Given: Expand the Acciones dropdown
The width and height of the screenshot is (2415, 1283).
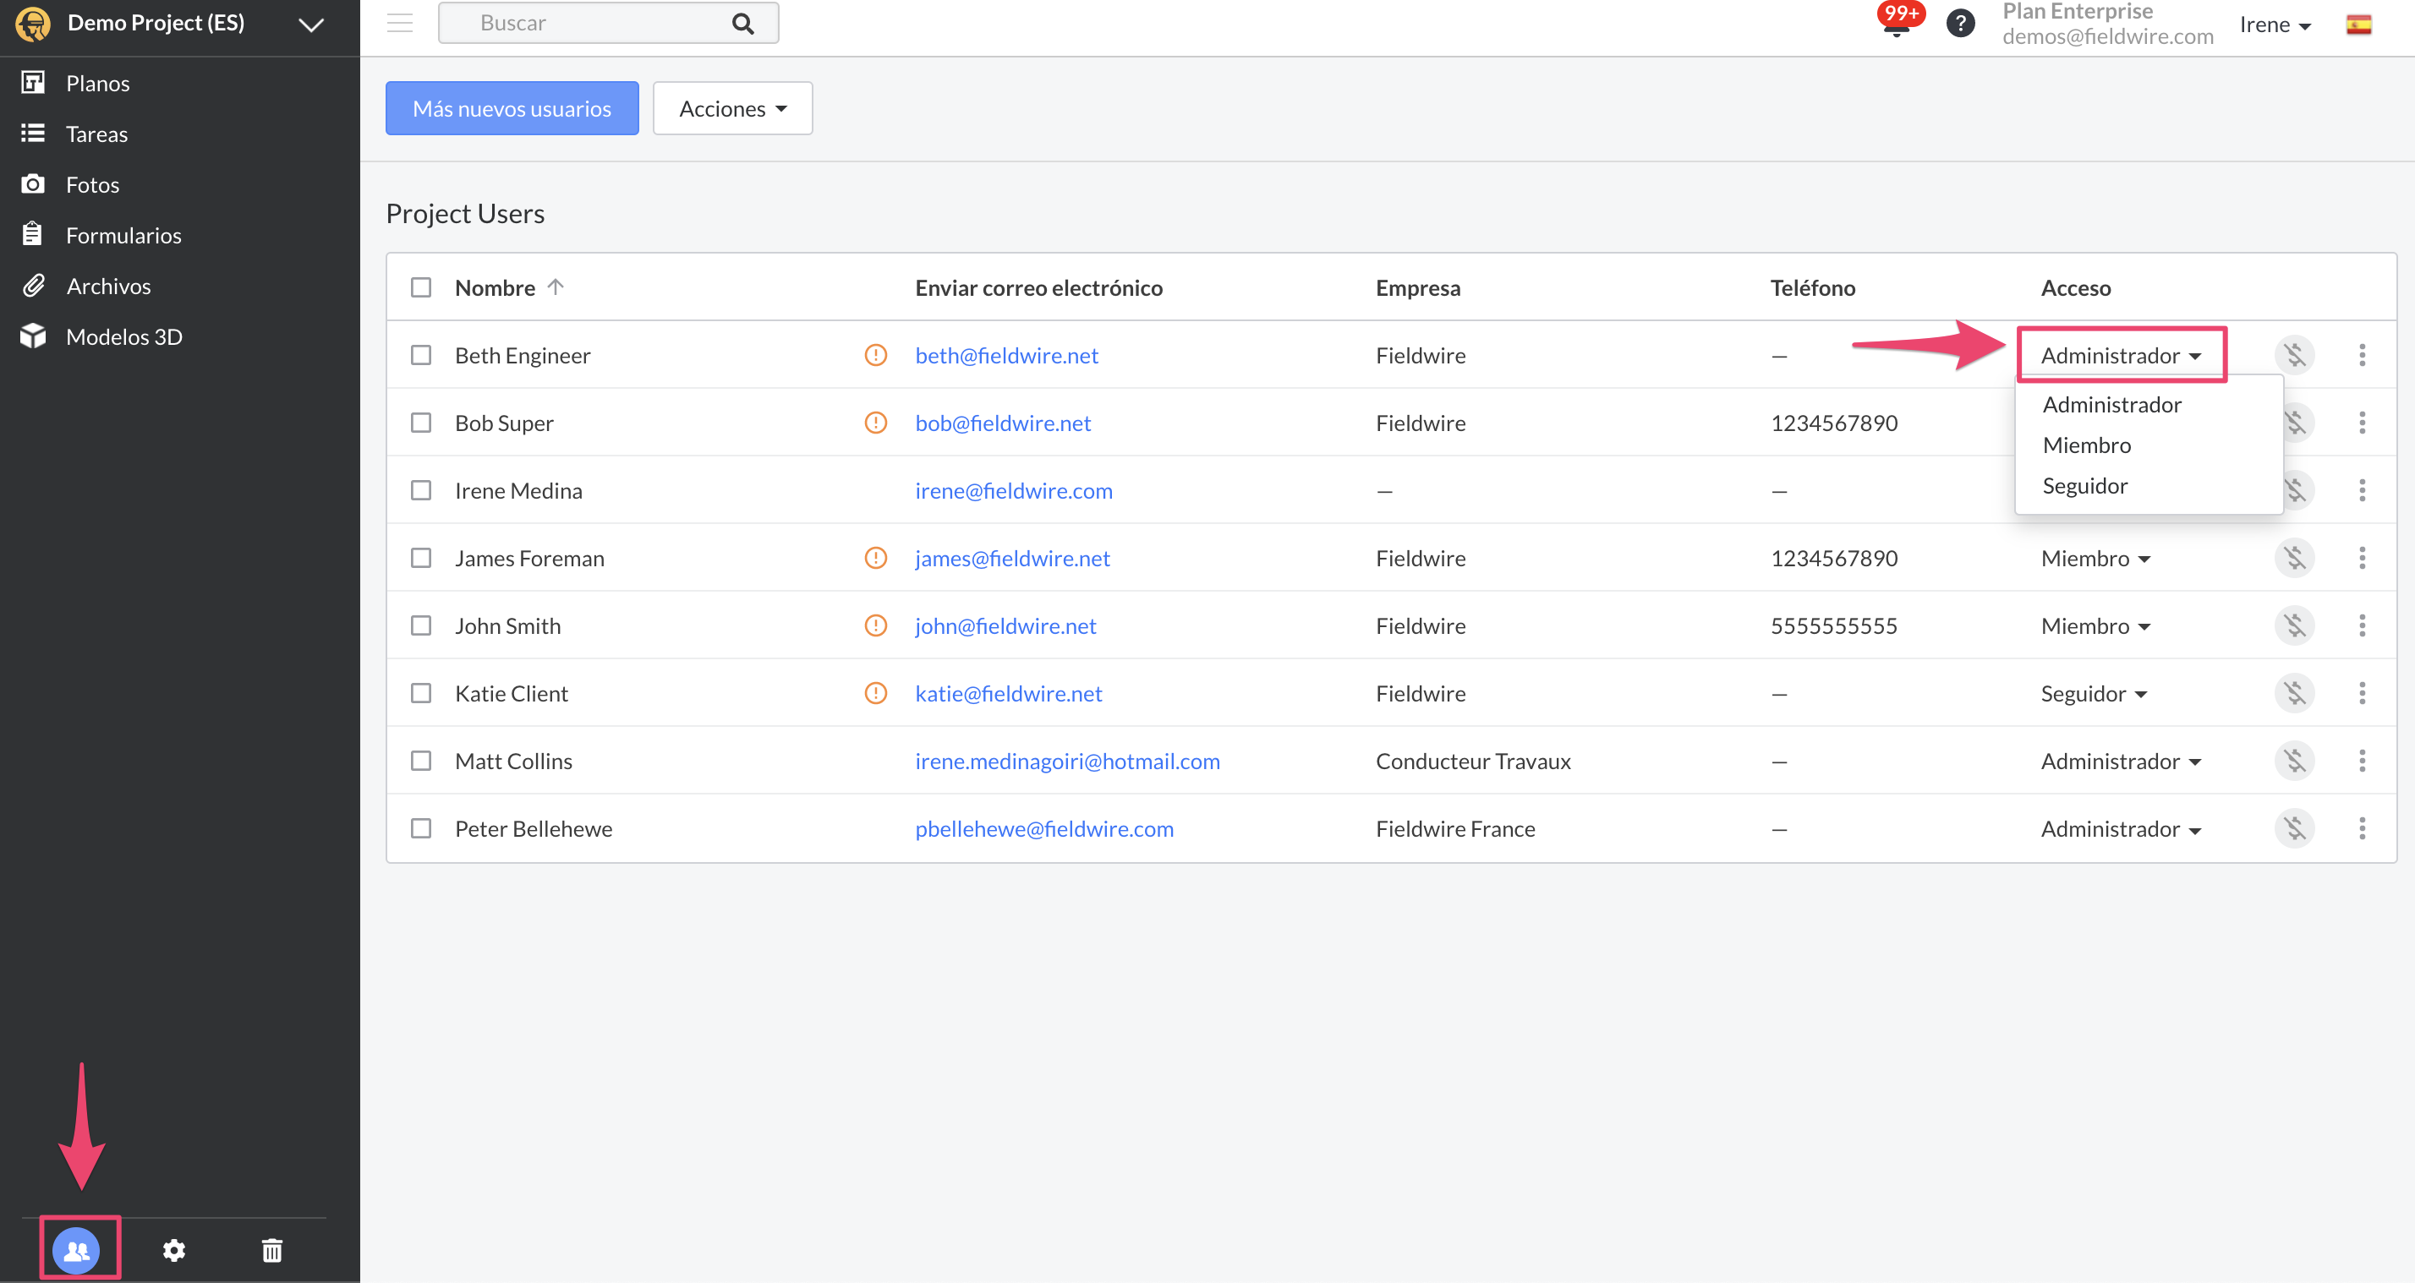Looking at the screenshot, I should click(x=732, y=109).
